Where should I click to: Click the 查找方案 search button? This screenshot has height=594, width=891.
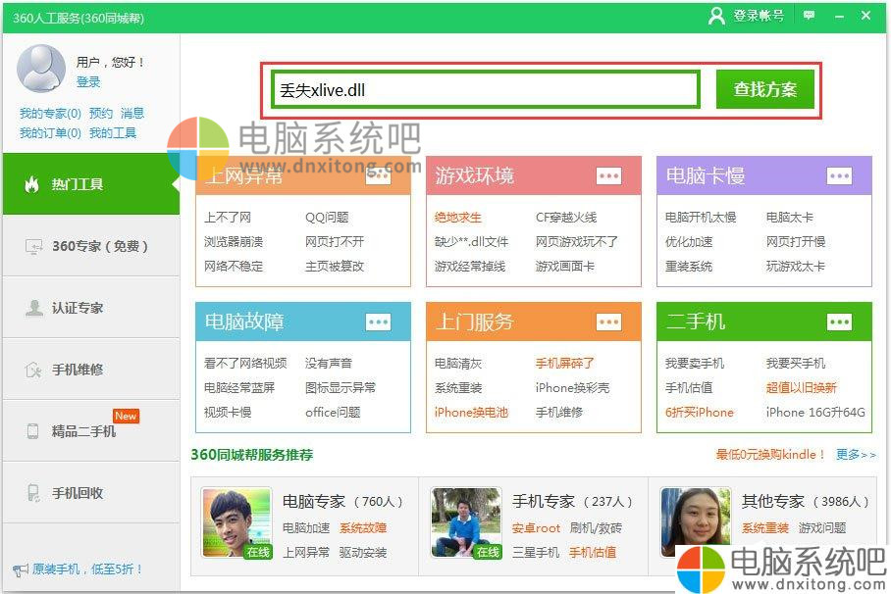(x=764, y=89)
